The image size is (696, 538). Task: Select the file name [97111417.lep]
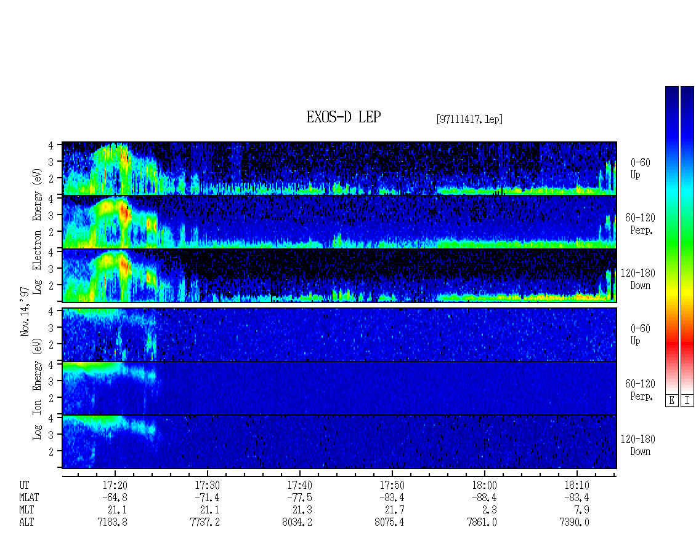[x=469, y=119]
